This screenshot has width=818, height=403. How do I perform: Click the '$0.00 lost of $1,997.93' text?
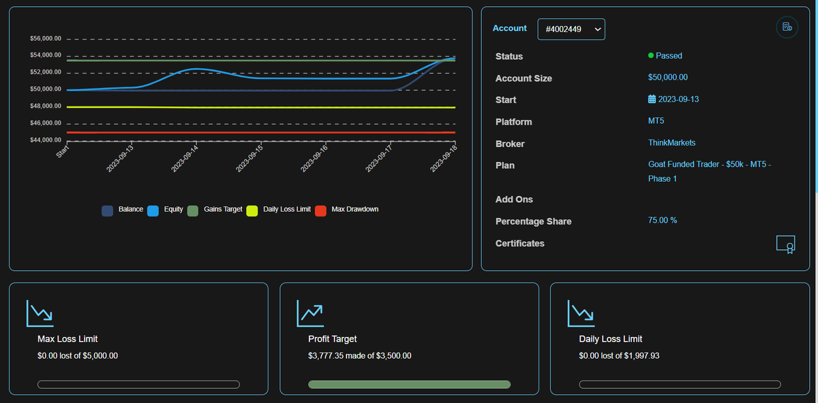pos(619,355)
